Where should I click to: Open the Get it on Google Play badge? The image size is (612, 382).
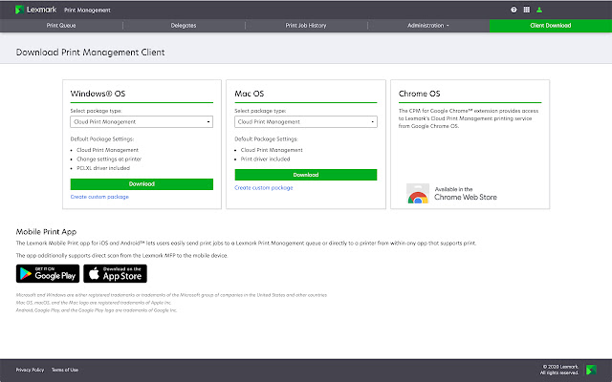pos(46,274)
